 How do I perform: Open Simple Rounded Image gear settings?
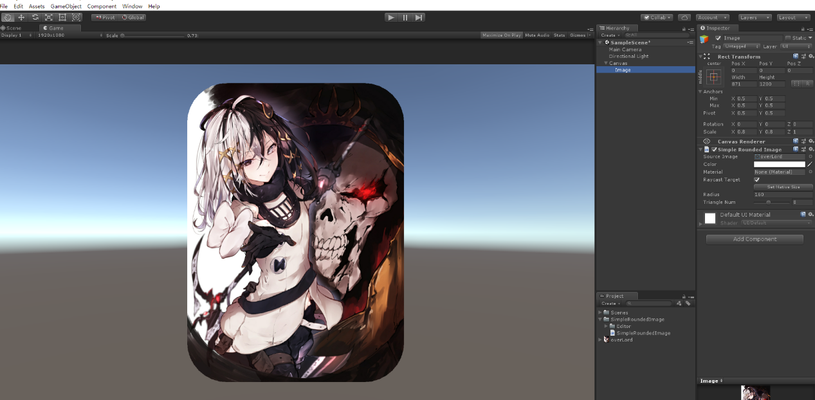[x=810, y=149]
